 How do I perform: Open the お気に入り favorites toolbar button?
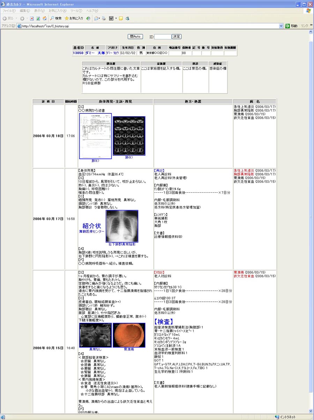point(74,18)
